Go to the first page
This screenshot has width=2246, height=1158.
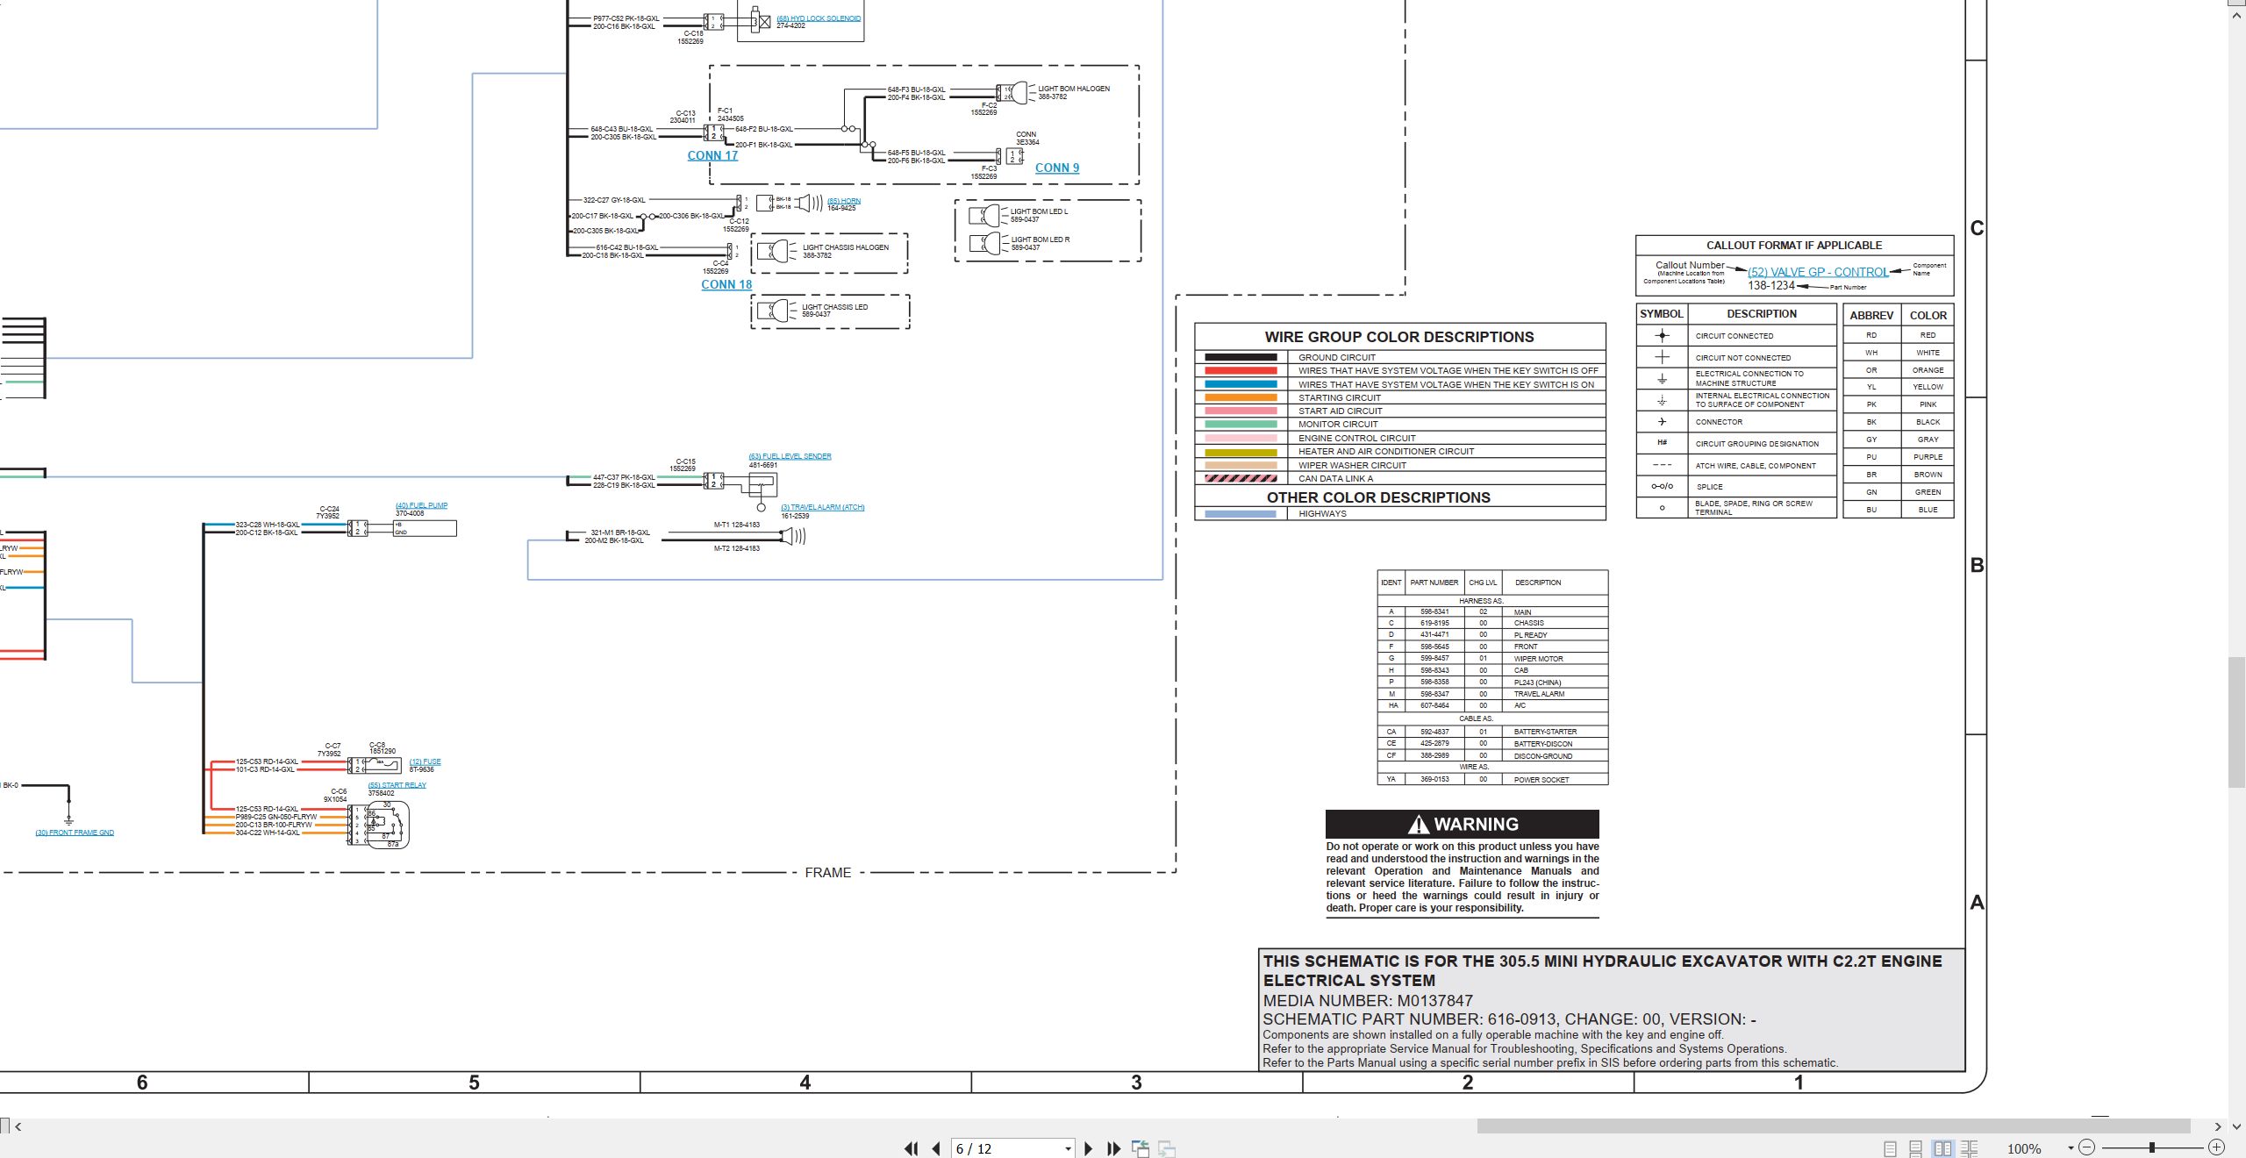911,1148
